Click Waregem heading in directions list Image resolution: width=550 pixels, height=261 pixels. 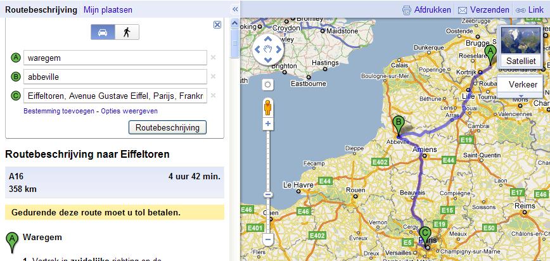[42, 237]
